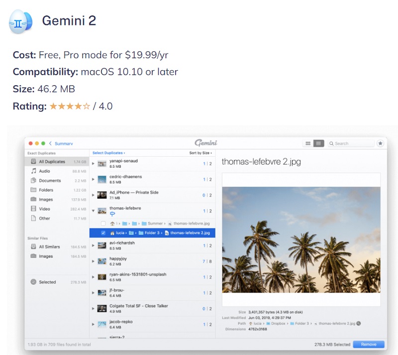Switch to grid view icon

tap(308, 143)
